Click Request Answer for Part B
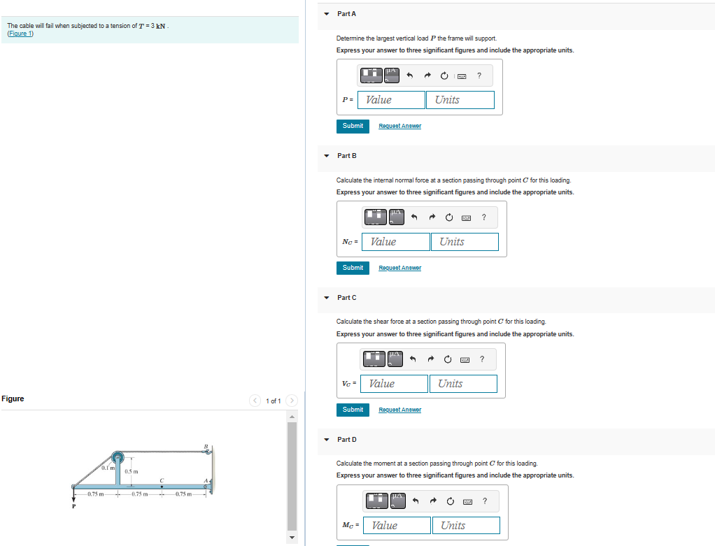Viewport: 715px width, 546px height. point(399,268)
